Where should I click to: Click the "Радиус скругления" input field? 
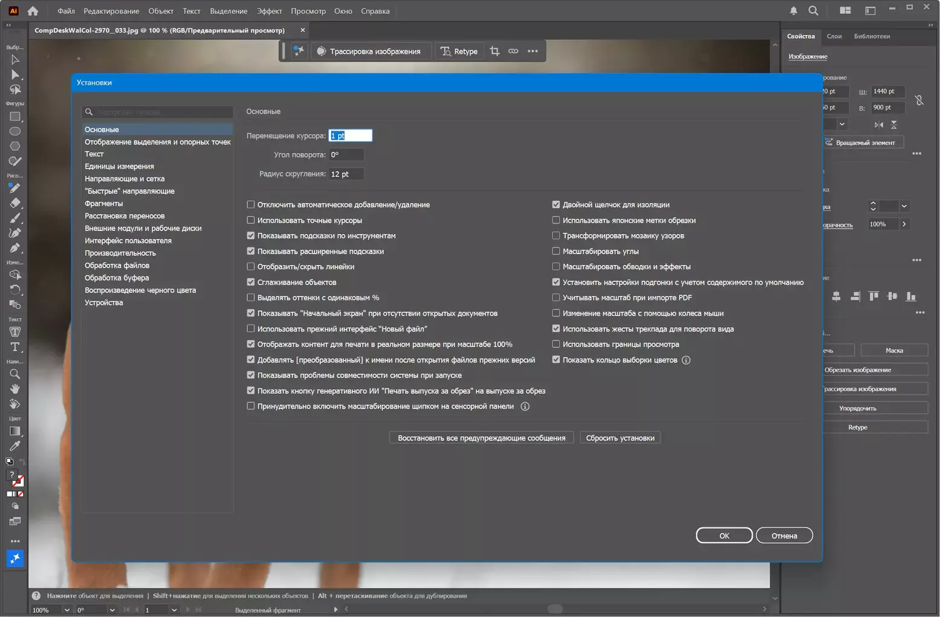pos(346,174)
